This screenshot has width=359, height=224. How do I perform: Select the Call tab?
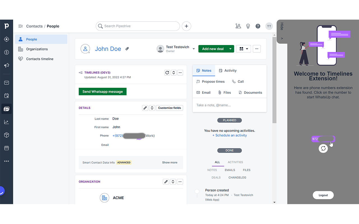click(238, 81)
